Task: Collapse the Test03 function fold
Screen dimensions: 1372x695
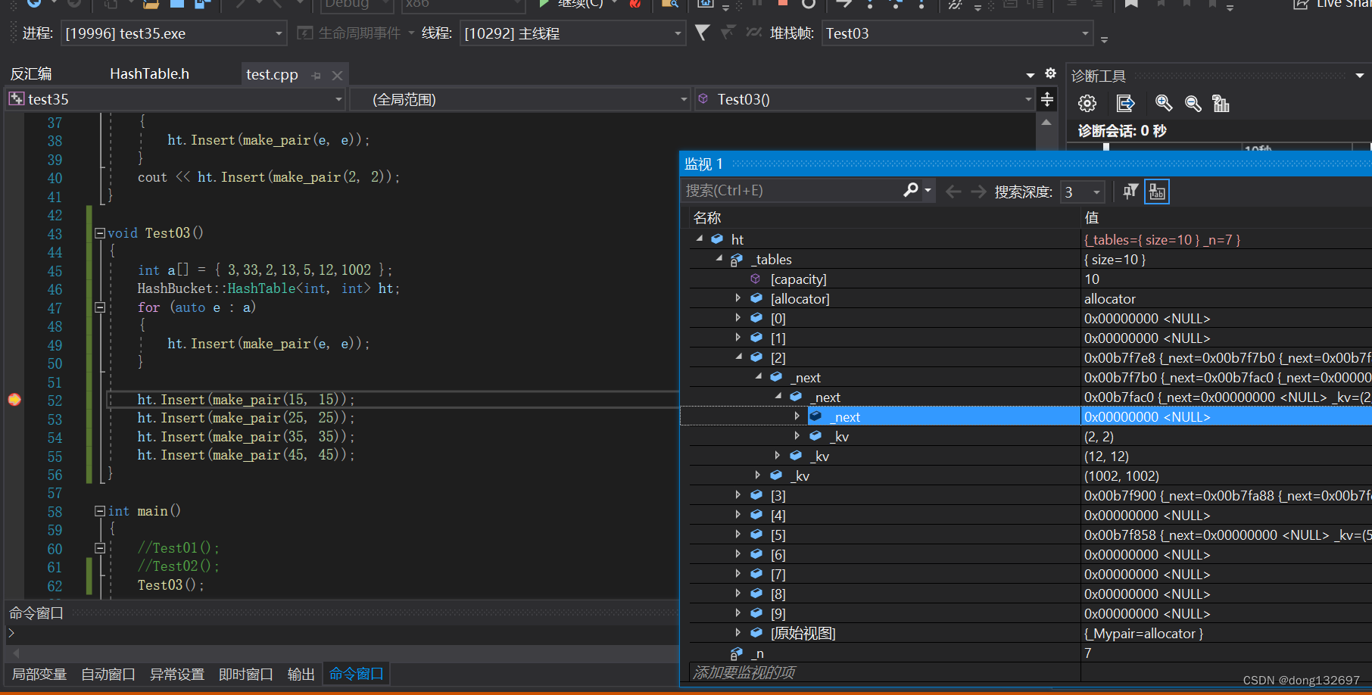Action: 99,233
